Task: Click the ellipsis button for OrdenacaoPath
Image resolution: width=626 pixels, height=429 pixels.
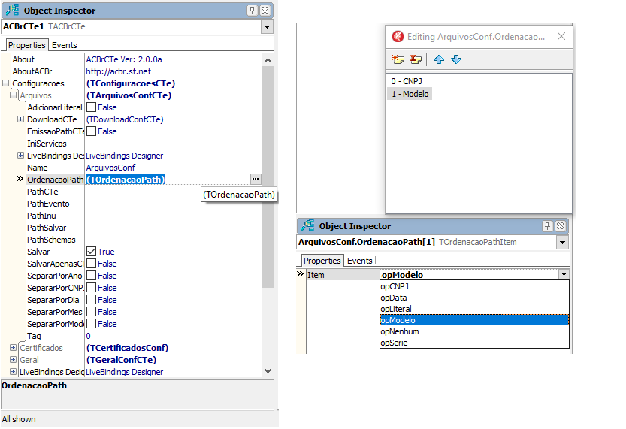Action: point(256,179)
